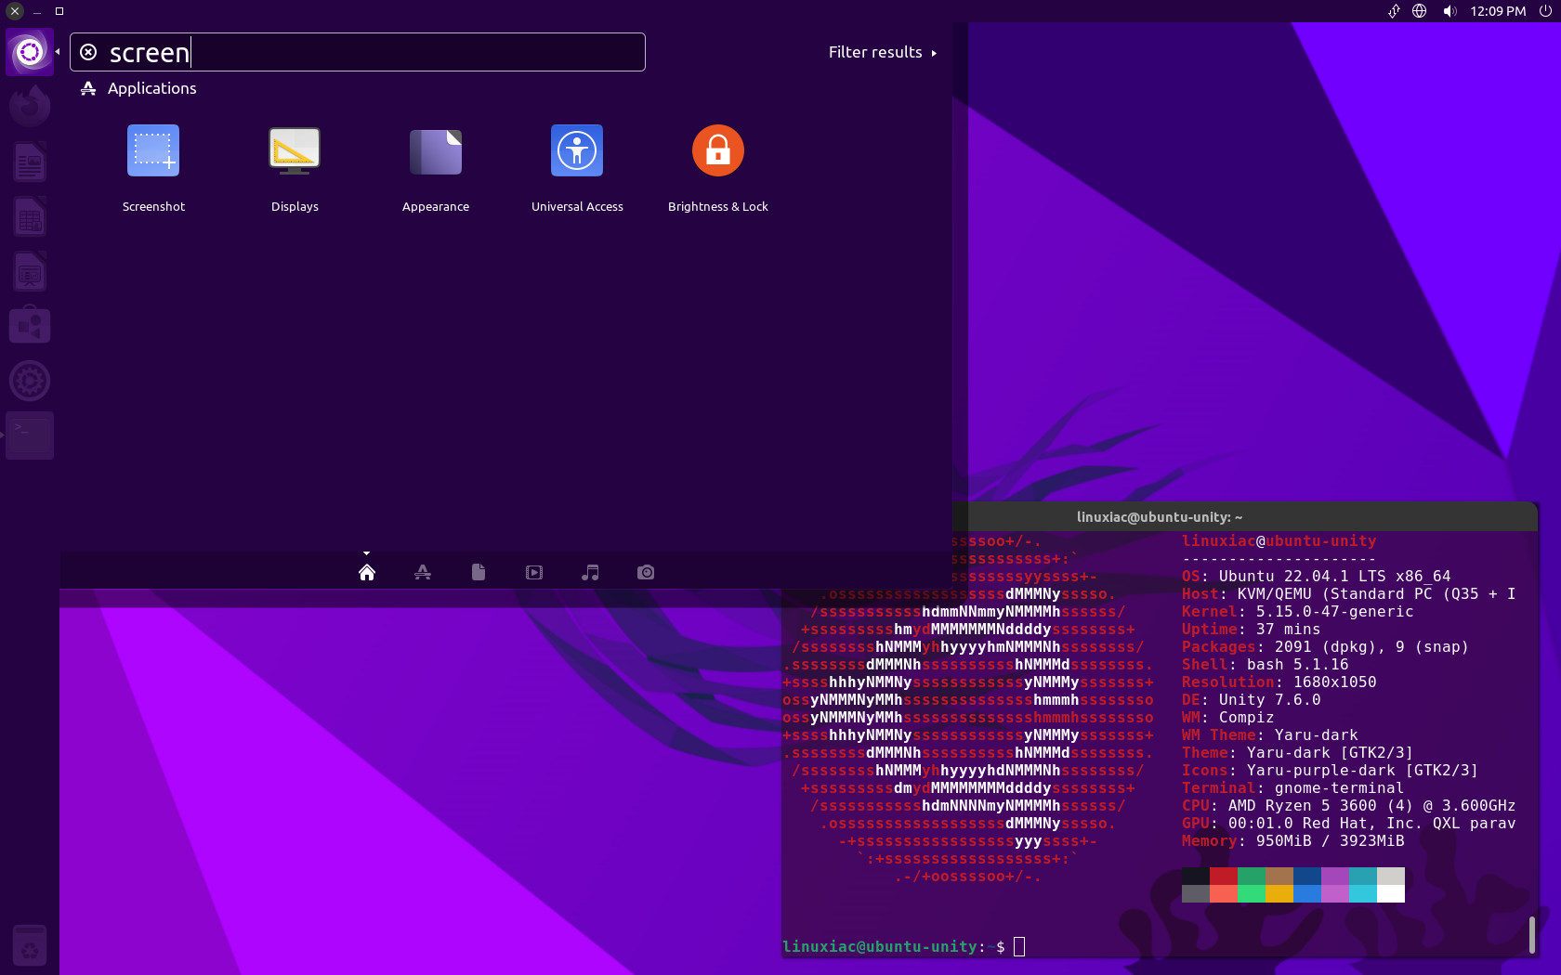Click the "Ubuntu 22.04.1 LTS x86_64" OS line
The width and height of the screenshot is (1561, 975).
click(x=1334, y=576)
